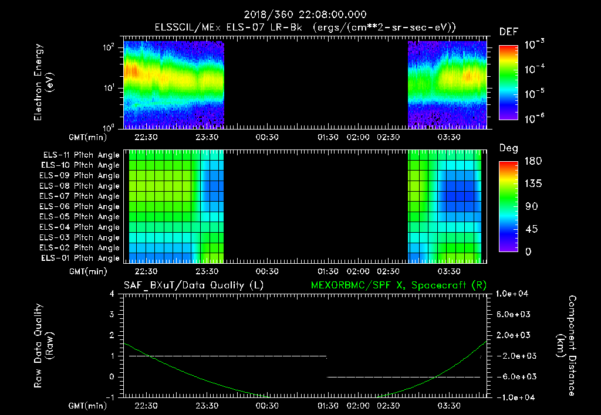Select the plot title 2018/360 22:08:00.000
601x415 pixels.
tap(305, 15)
